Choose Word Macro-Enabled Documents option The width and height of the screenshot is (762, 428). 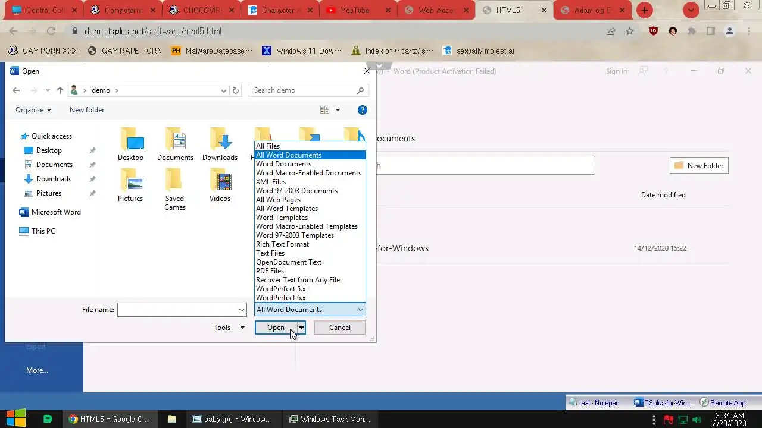tap(310, 173)
